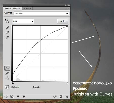Select the top-right curve control point
Image resolution: width=114 pixels, height=103 pixels.
67,26
